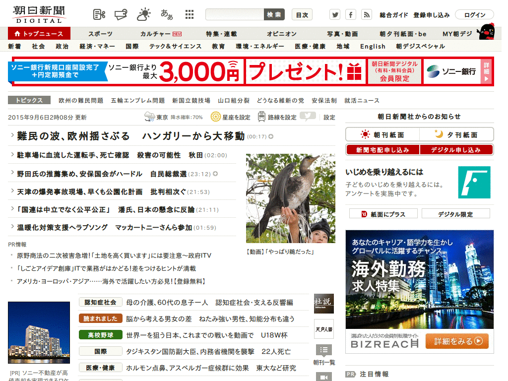This screenshot has width=508, height=381.
Task: Click the plus icon beside 難民の波 headline
Action: point(271,137)
